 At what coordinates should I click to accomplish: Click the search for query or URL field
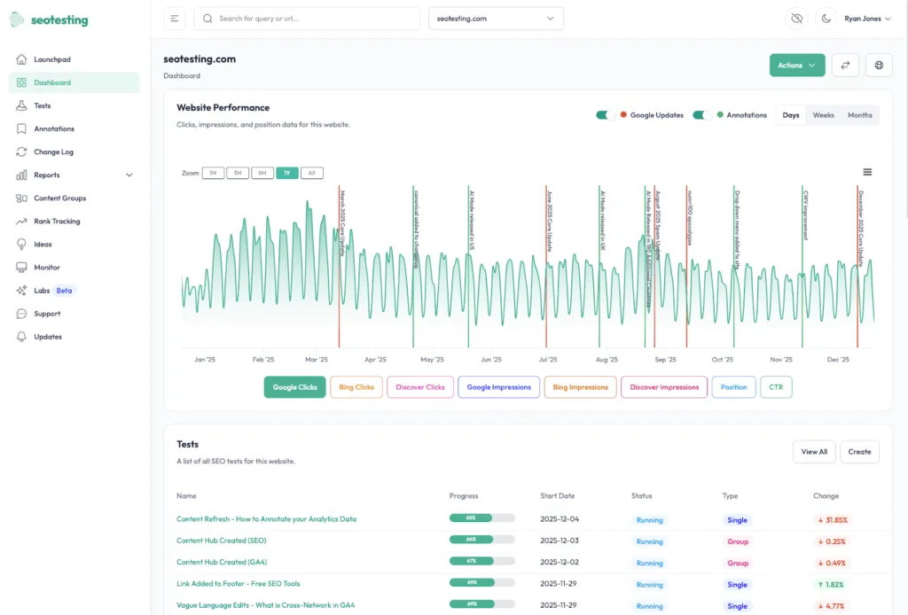pos(306,18)
